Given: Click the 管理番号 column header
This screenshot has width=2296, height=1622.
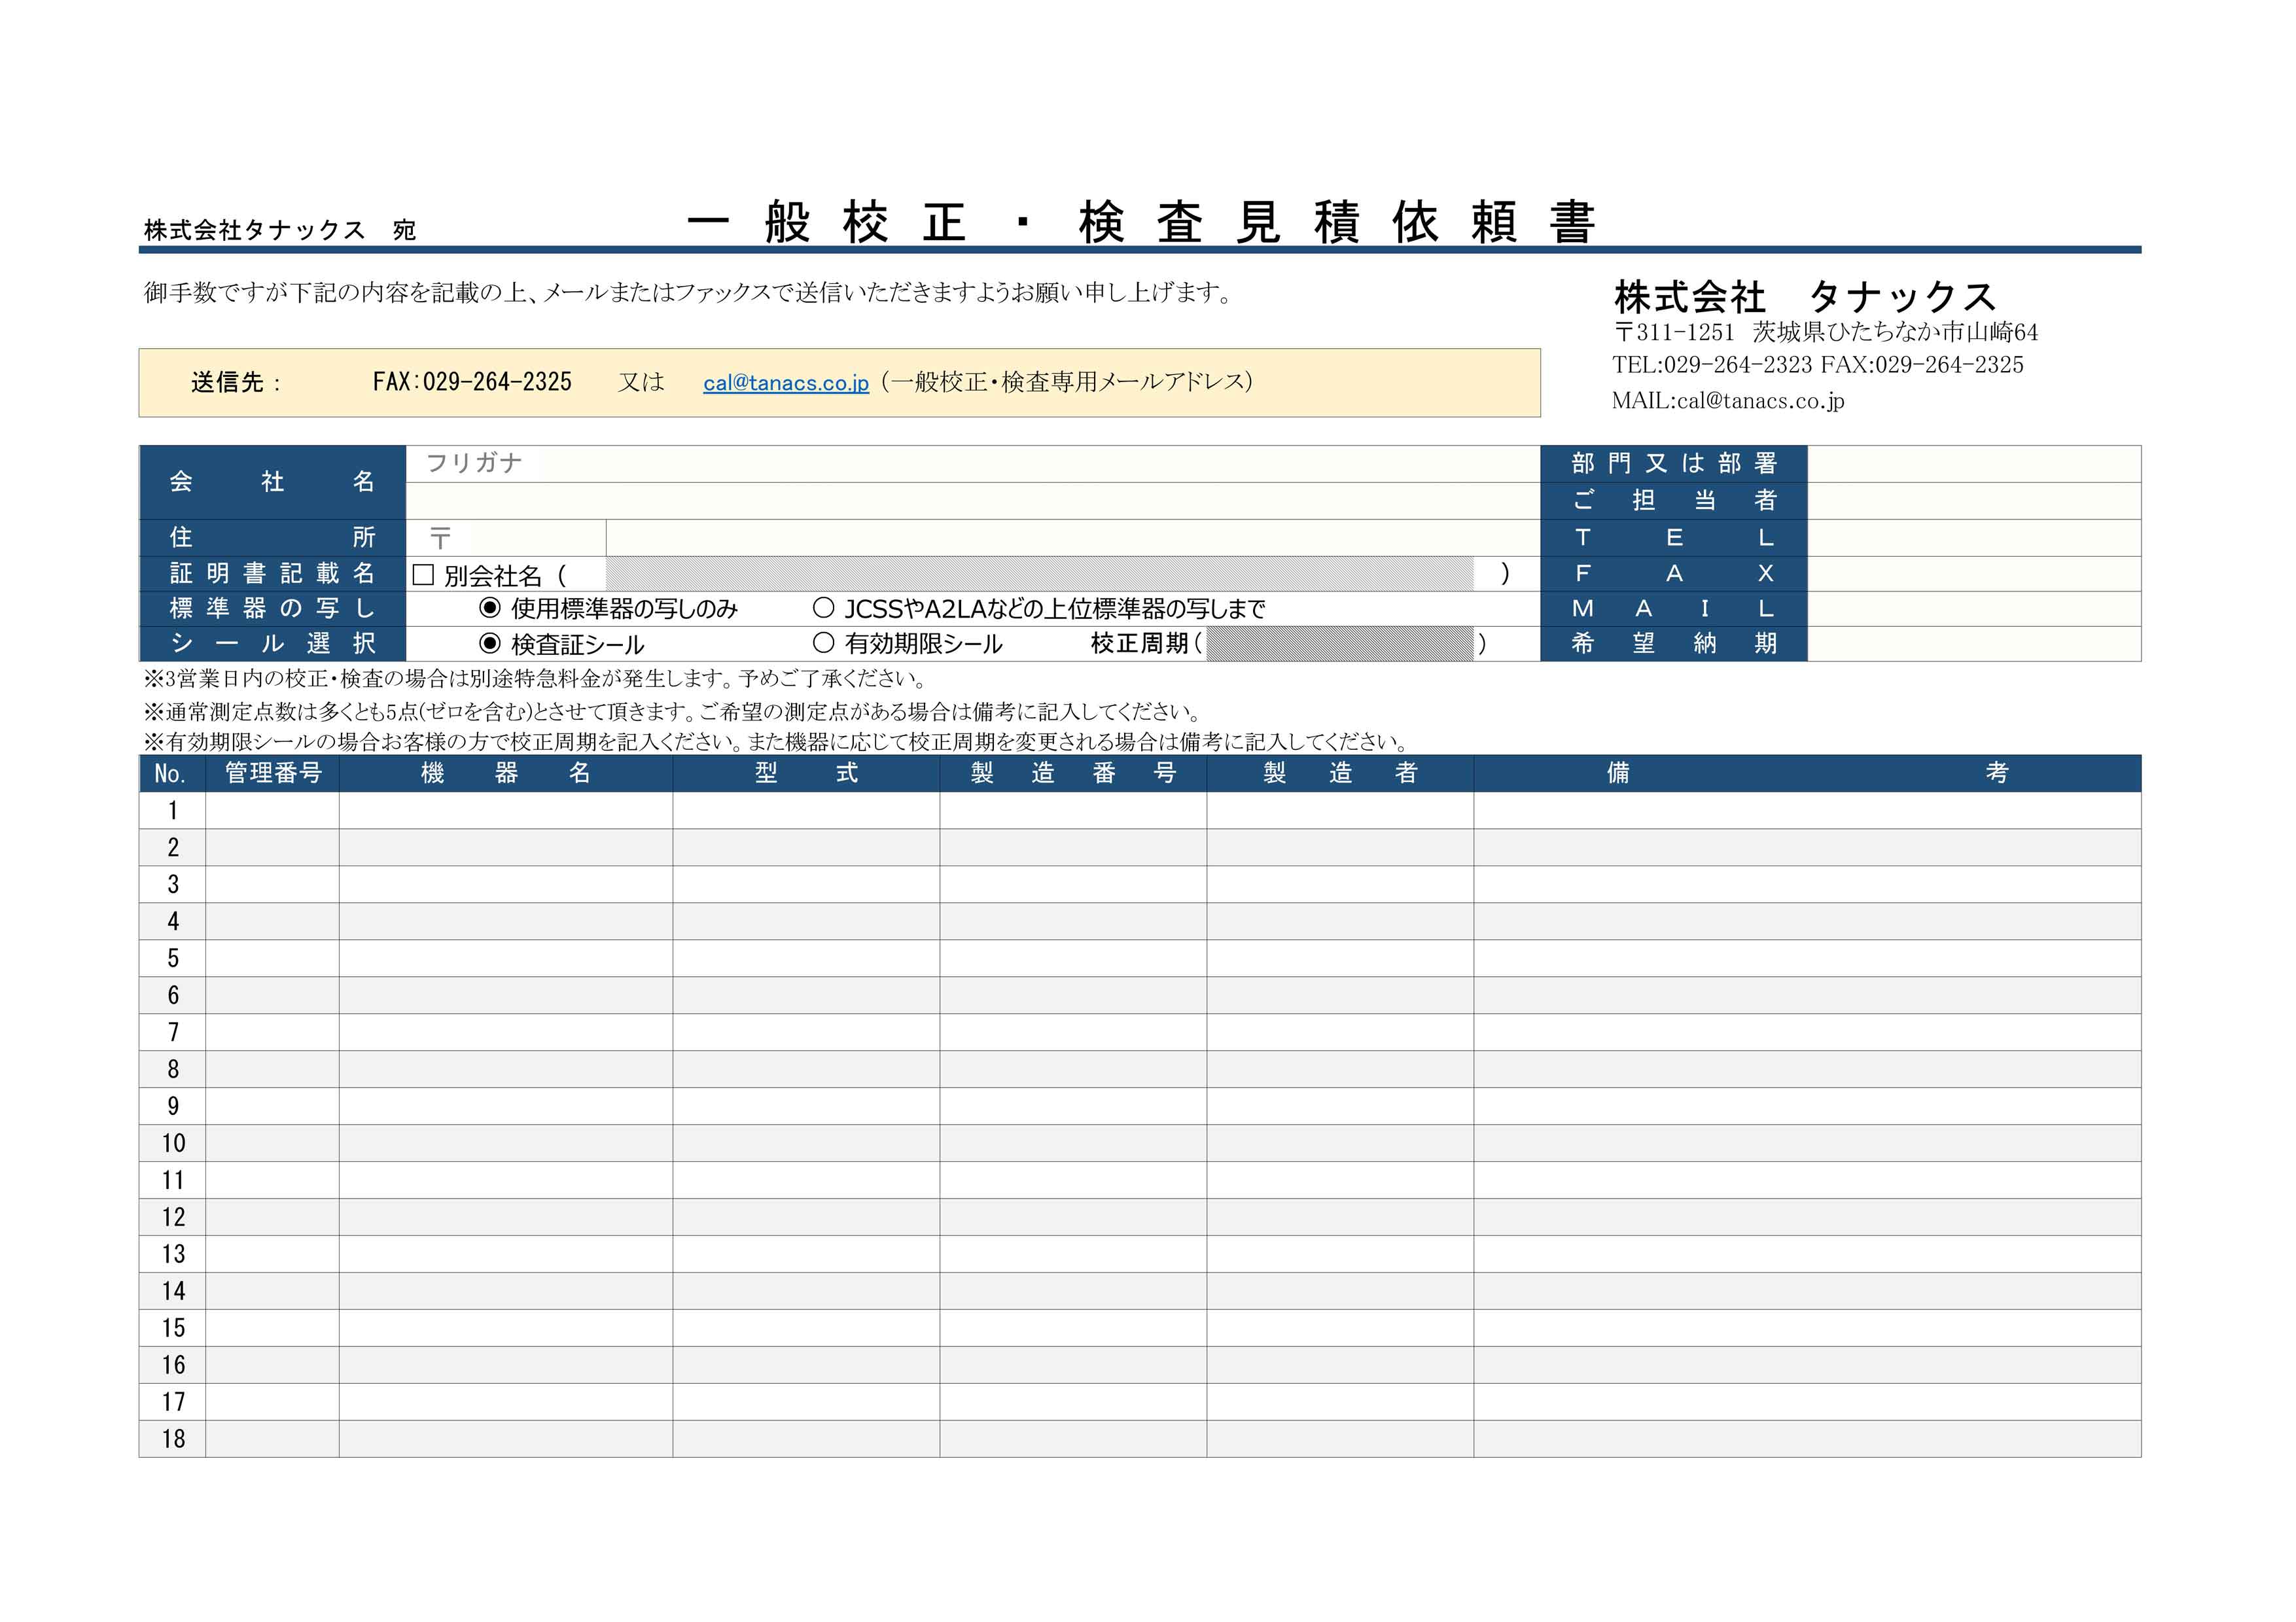Looking at the screenshot, I should [x=272, y=773].
